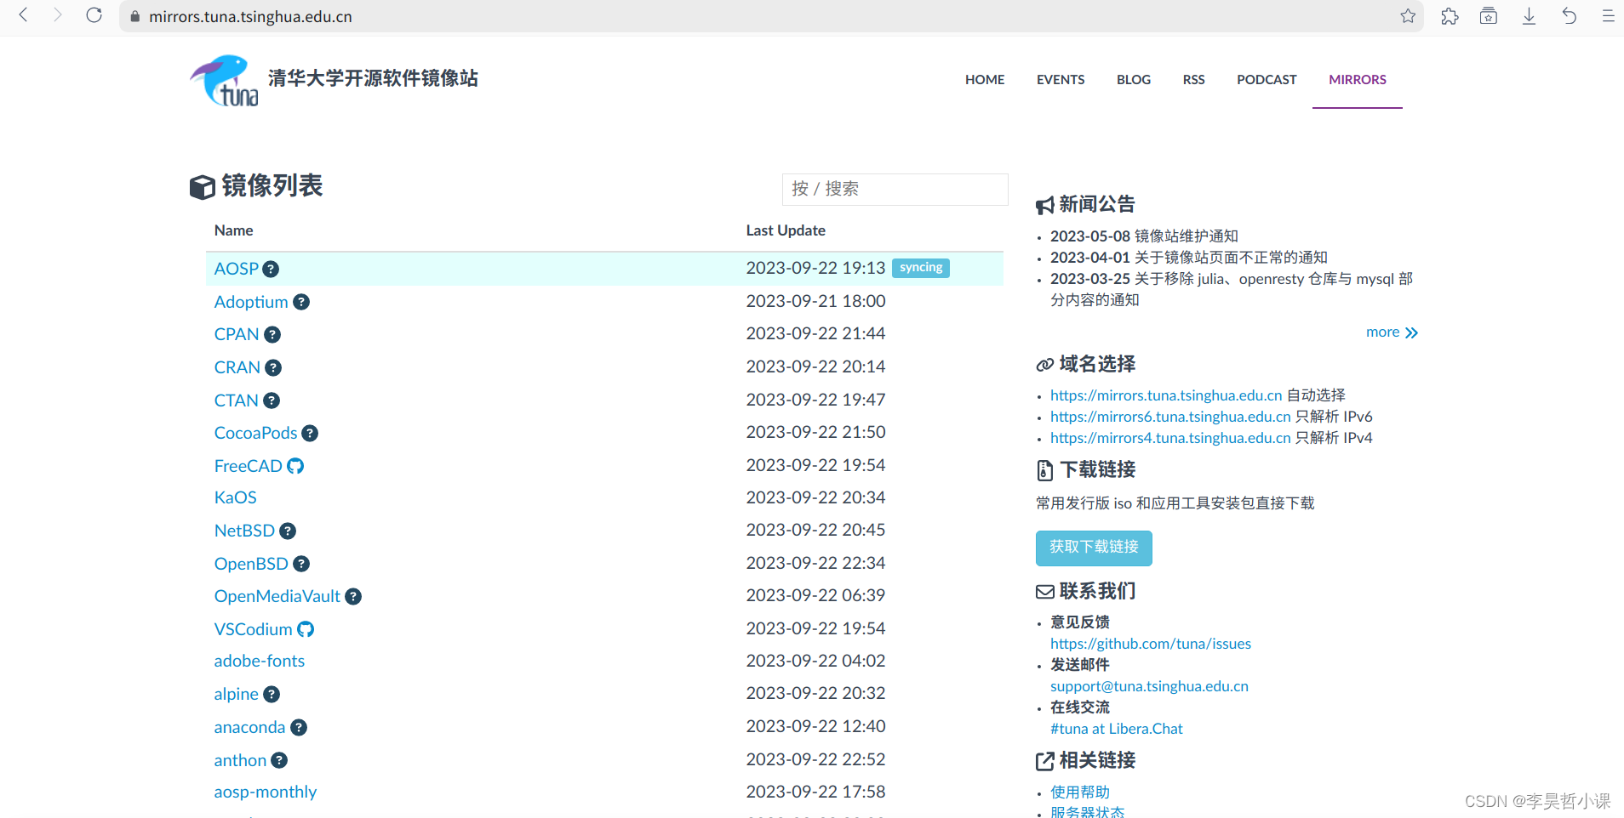Image resolution: width=1624 pixels, height=818 pixels.
Task: Open the PODCAST nav item
Action: point(1267,79)
